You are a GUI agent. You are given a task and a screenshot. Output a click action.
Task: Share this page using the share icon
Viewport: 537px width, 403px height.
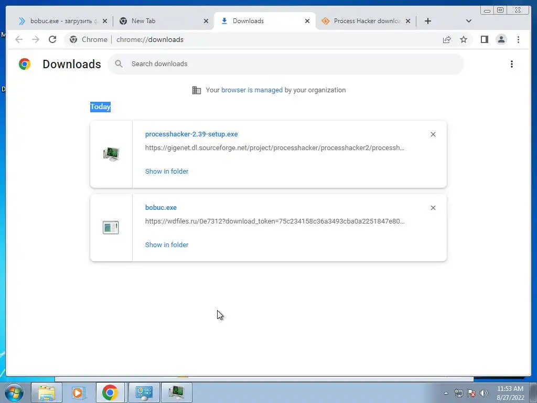point(447,39)
